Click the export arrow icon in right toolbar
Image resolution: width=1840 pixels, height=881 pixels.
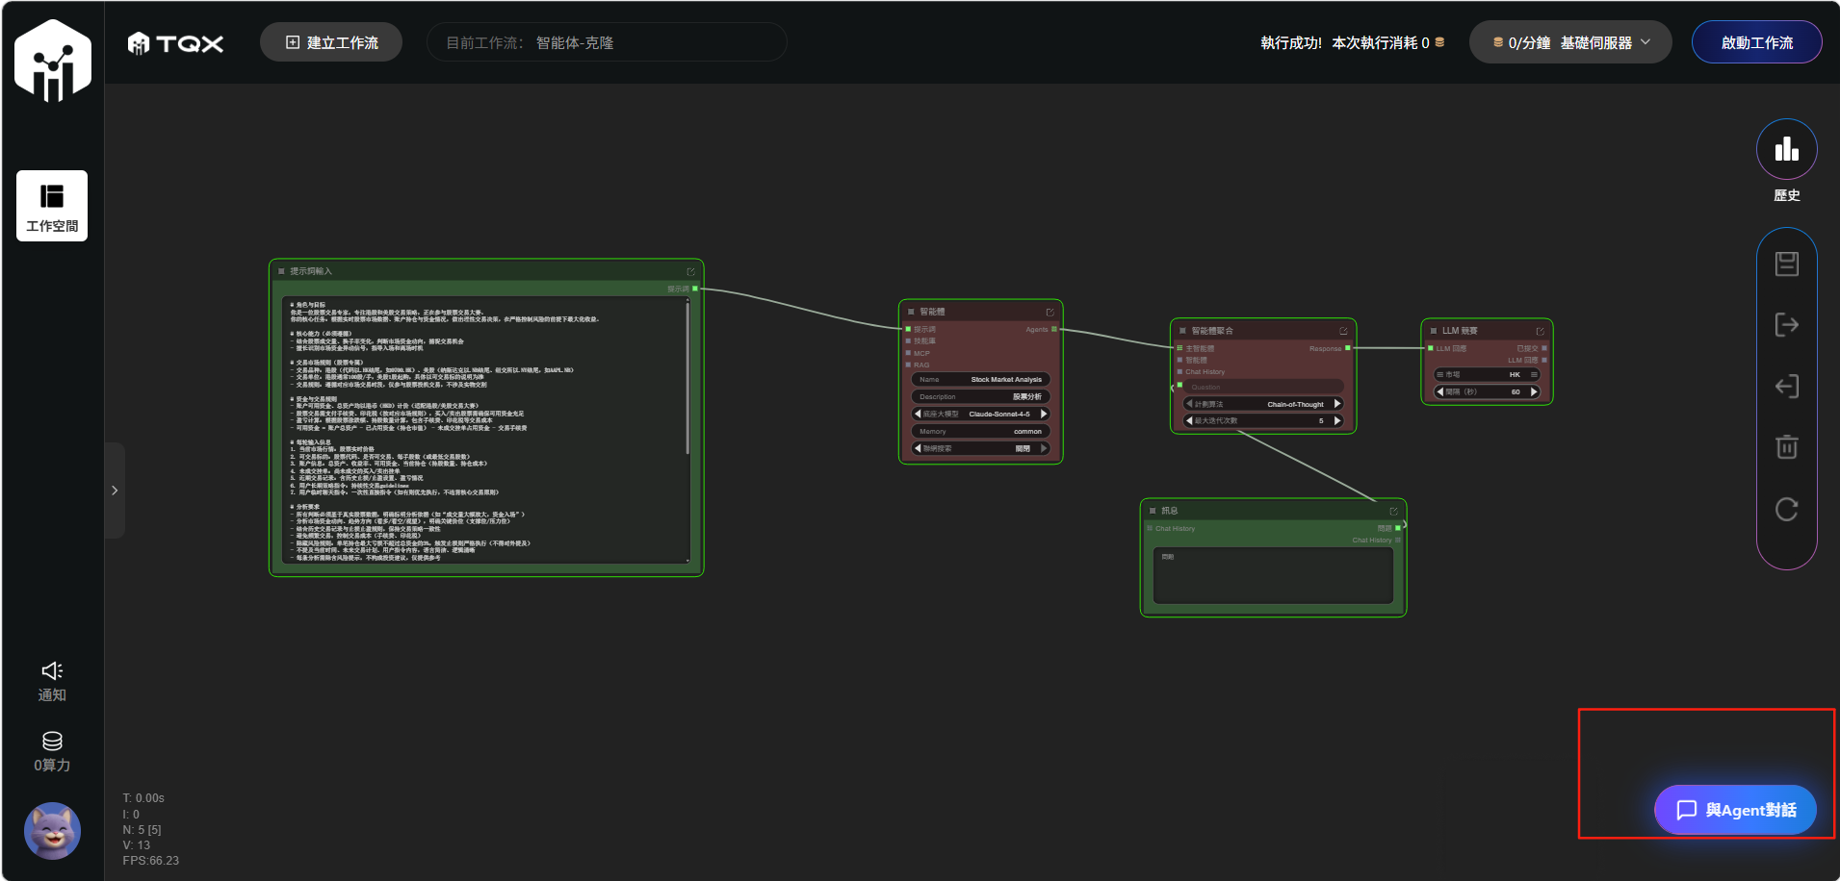click(1786, 325)
